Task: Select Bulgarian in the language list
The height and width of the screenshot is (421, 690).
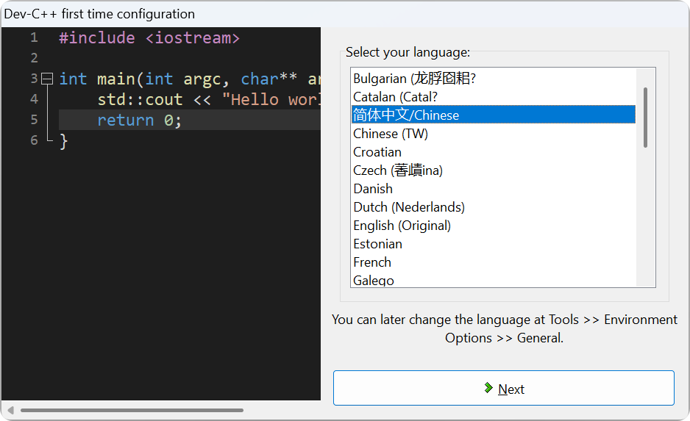Action: click(x=494, y=78)
